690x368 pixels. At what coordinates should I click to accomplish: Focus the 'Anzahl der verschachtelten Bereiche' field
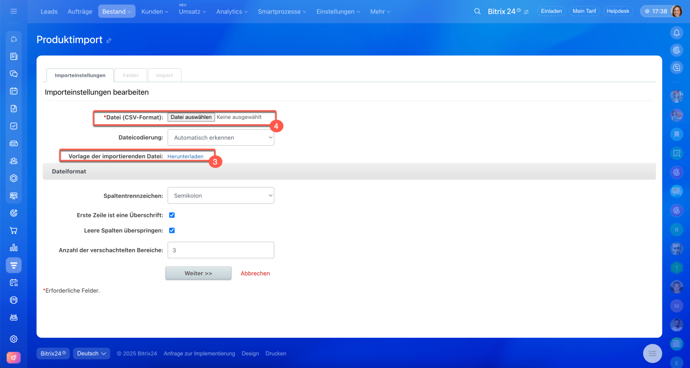pos(220,250)
